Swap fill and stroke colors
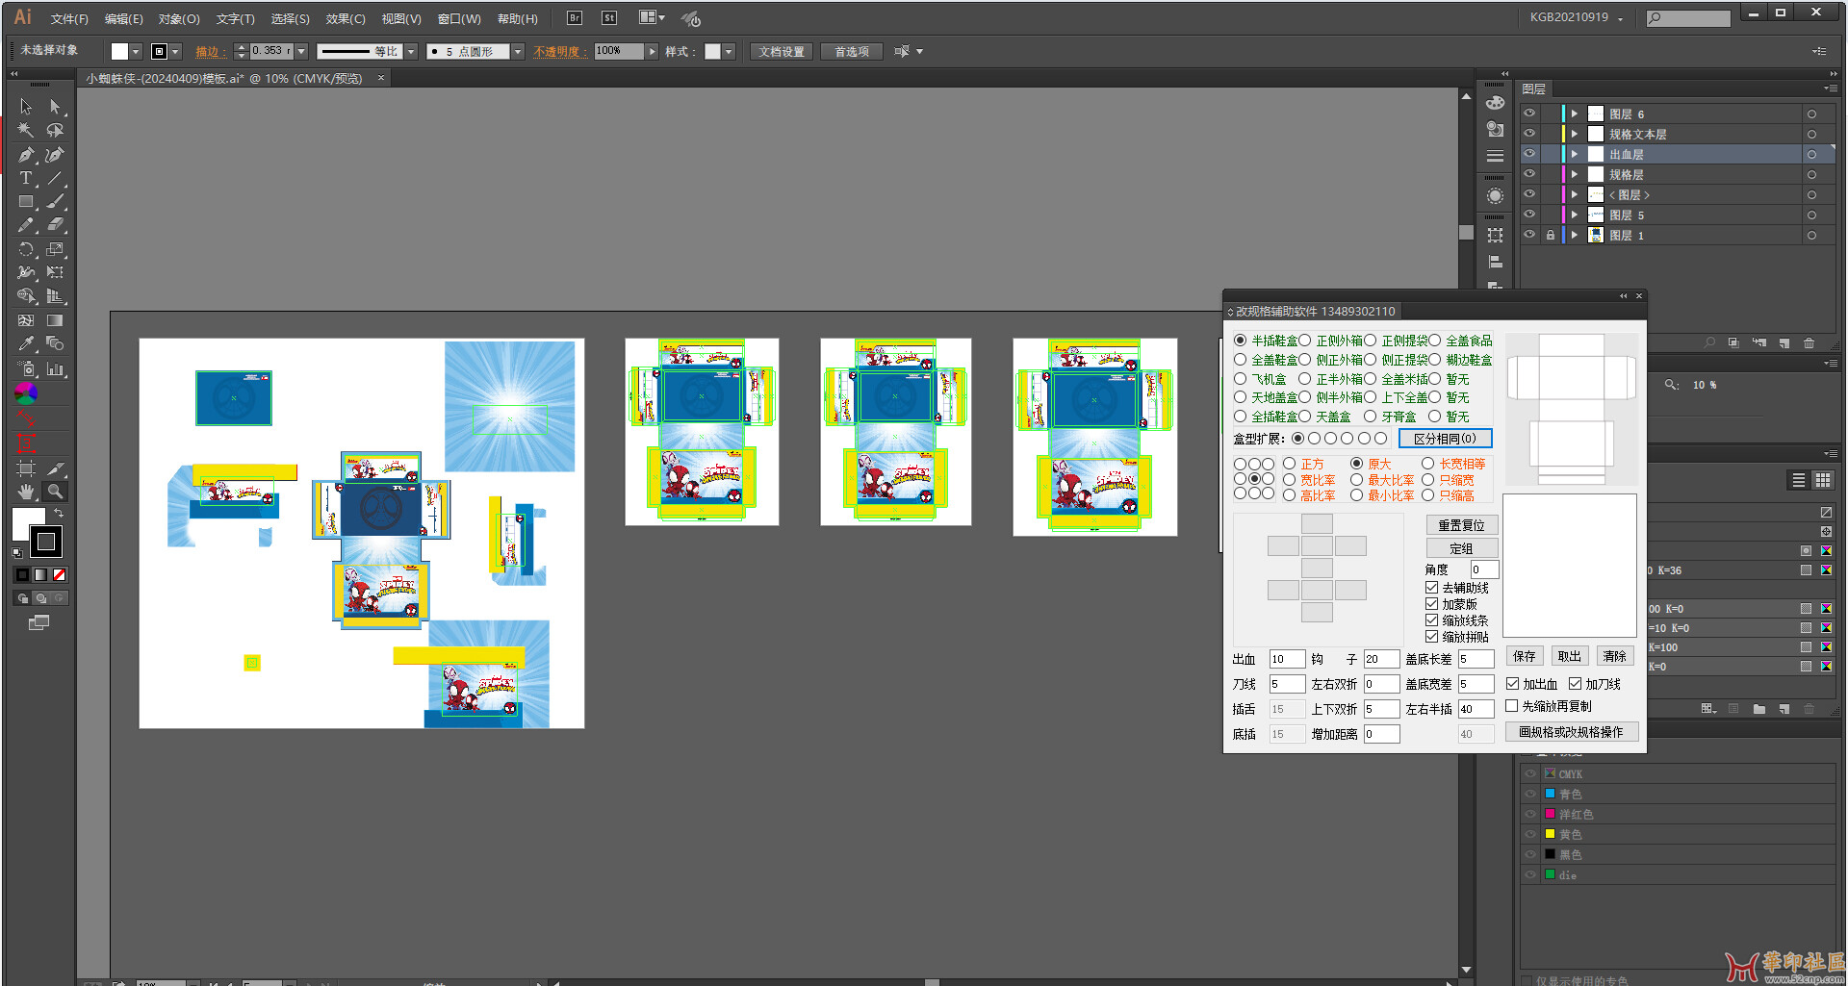1848x986 pixels. [59, 513]
